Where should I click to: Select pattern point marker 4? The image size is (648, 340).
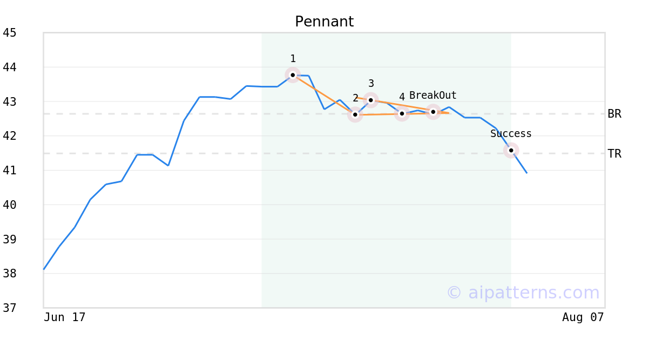pos(402,113)
